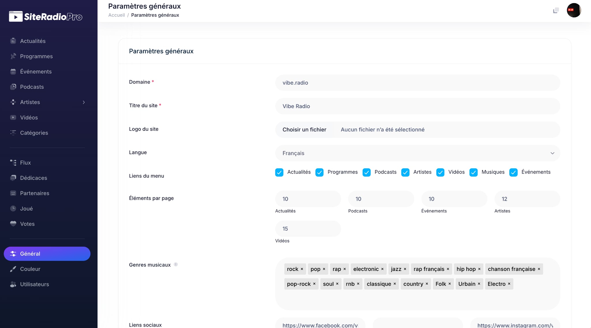Screen dimensions: 591x328
Task: Click the Couleur brush icon
Action: click(x=13, y=269)
